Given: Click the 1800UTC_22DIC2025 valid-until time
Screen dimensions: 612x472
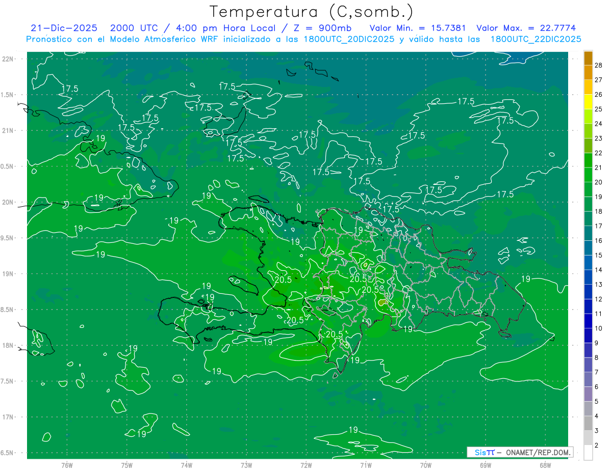Looking at the screenshot, I should pos(536,39).
